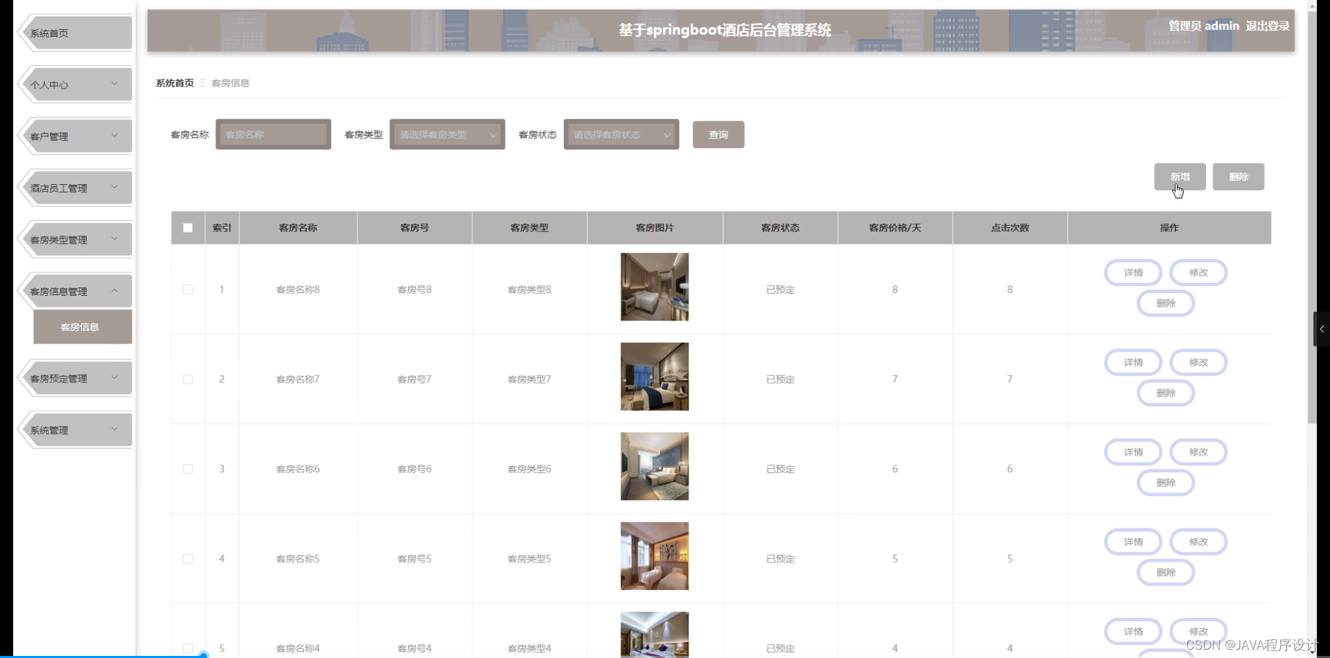
Task: Click row 删除 for 客房名称6
Action: [x=1166, y=482]
